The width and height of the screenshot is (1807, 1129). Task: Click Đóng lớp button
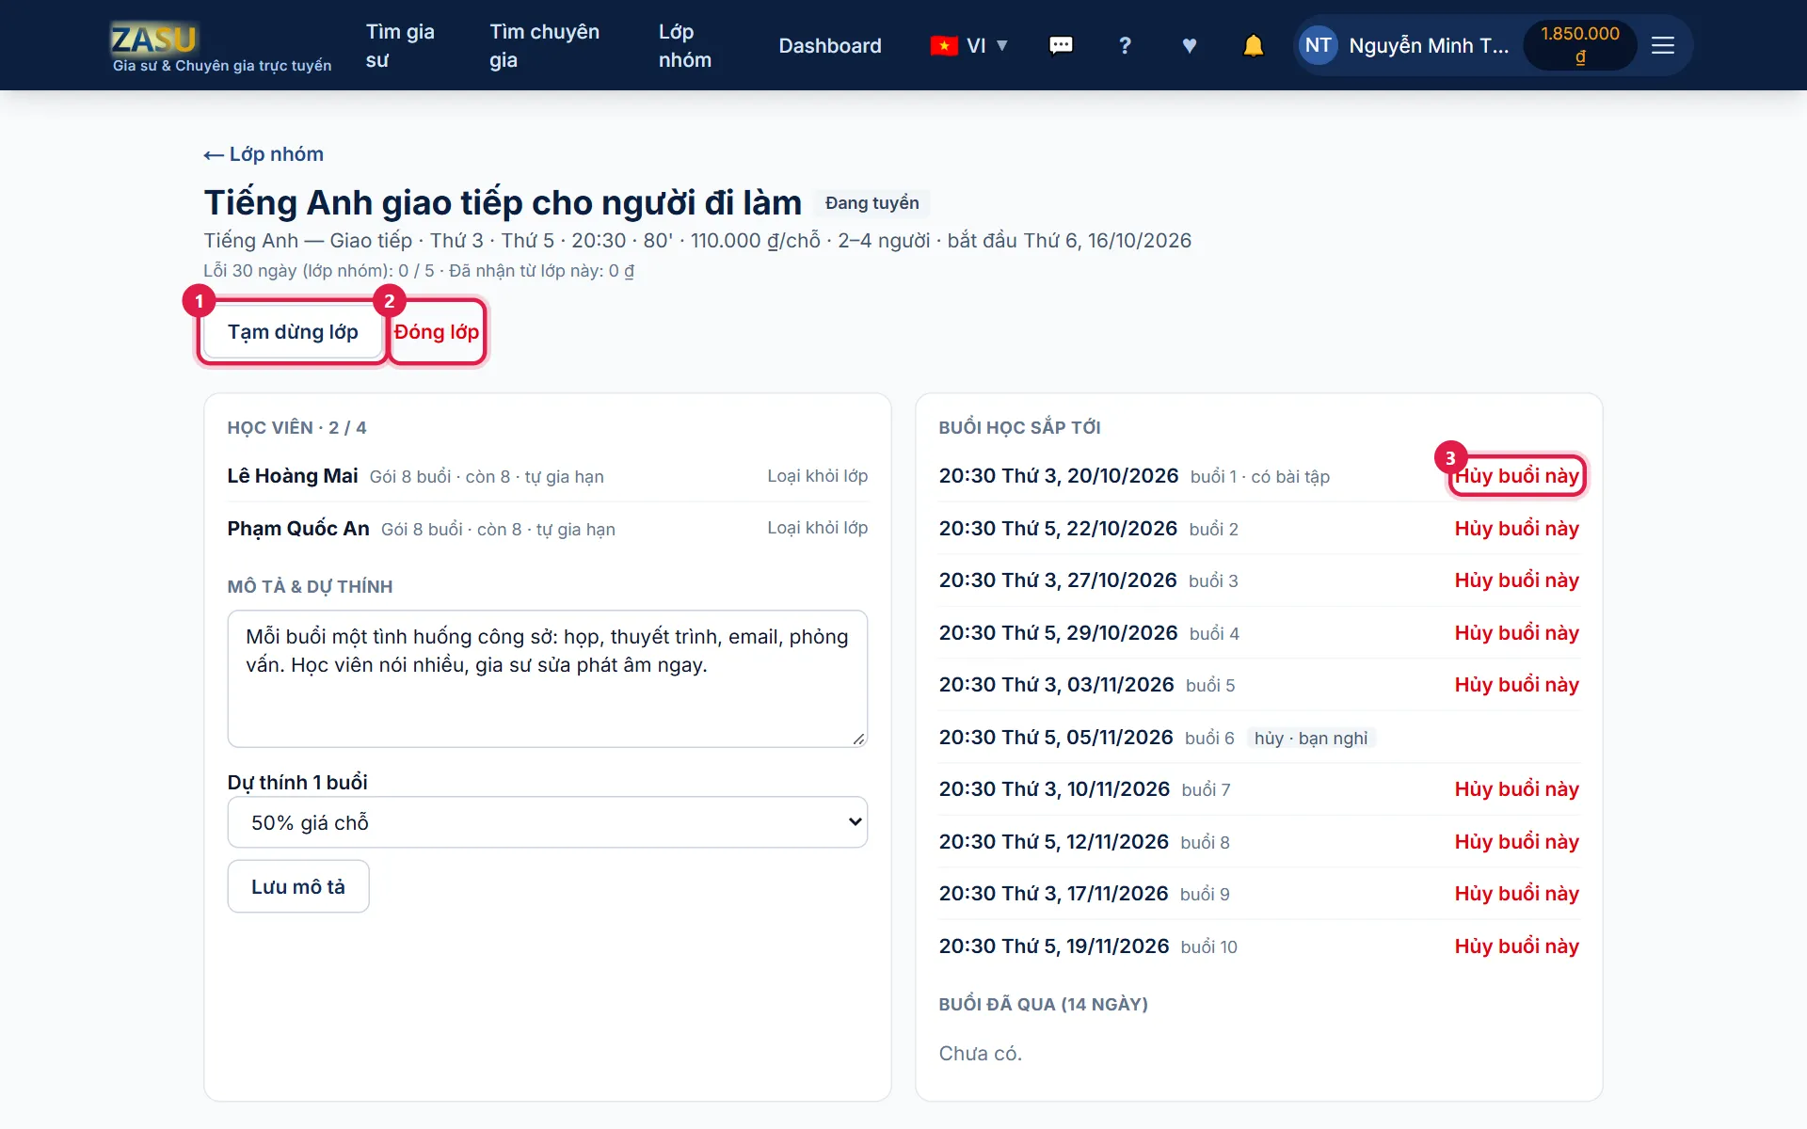pos(437,332)
